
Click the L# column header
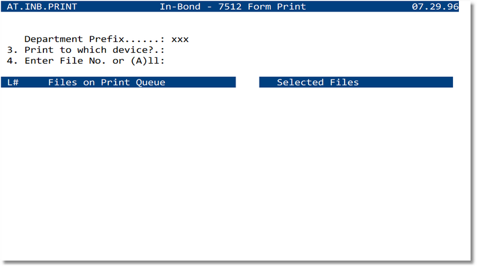[14, 82]
